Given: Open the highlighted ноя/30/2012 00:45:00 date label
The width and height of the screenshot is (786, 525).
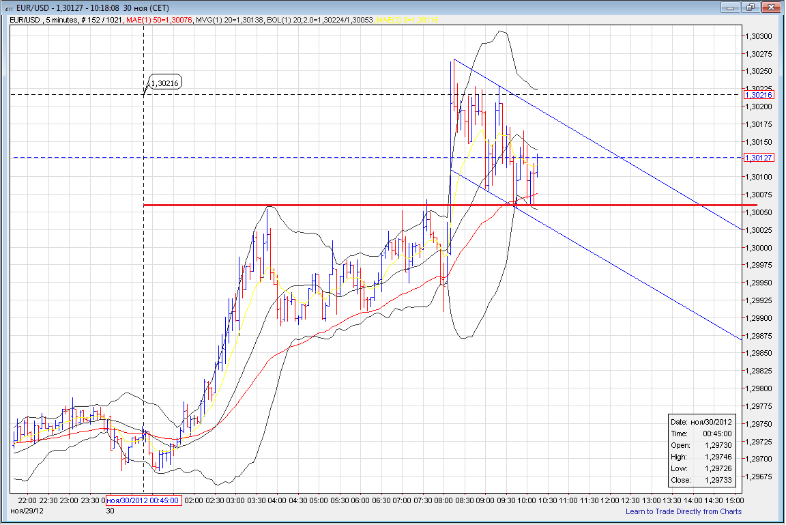Looking at the screenshot, I should tap(143, 499).
